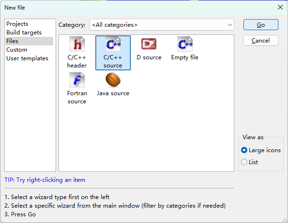Image resolution: width=288 pixels, height=223 pixels.
Task: Open the Custom wizard type
Action: coord(17,50)
